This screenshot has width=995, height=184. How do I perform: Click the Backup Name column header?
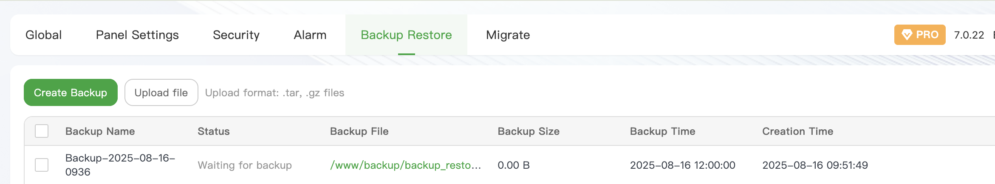click(x=100, y=131)
